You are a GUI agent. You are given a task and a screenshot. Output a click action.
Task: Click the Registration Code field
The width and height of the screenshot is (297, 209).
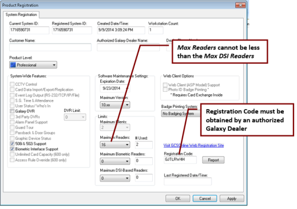coord(180,160)
